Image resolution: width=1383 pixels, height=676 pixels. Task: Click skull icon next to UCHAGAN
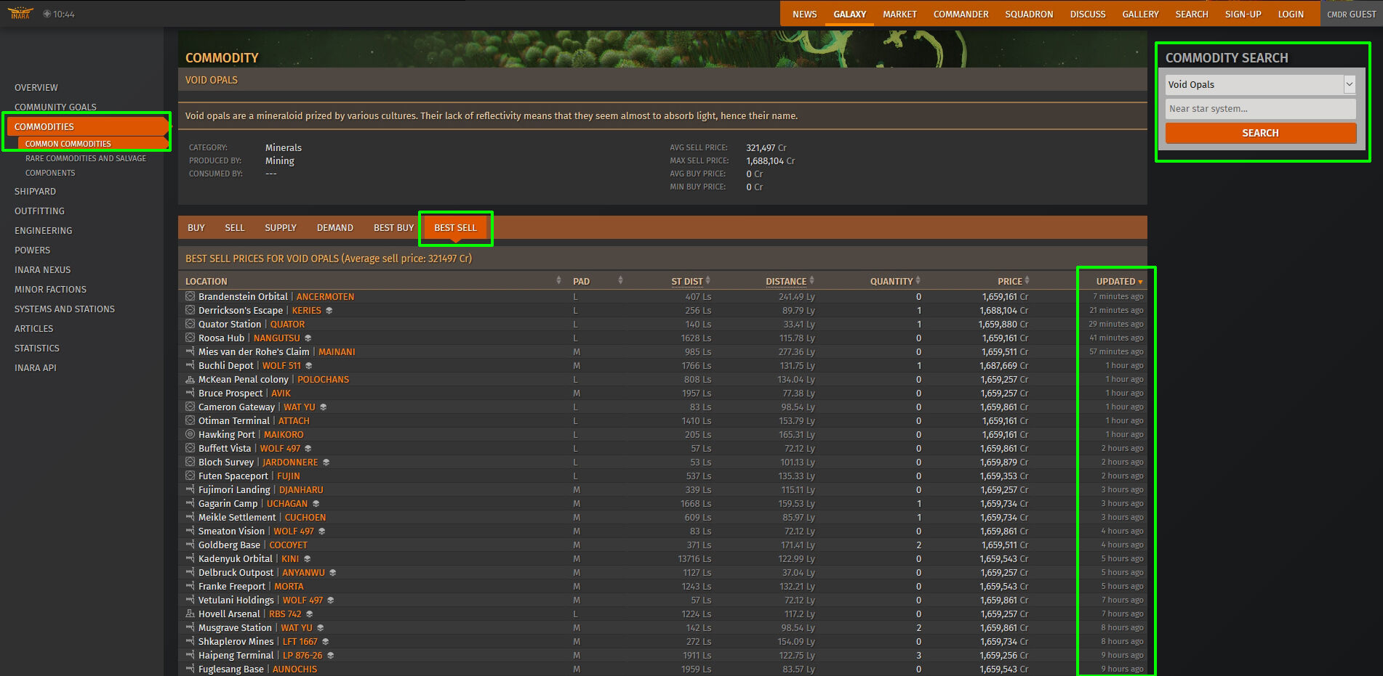coord(316,504)
